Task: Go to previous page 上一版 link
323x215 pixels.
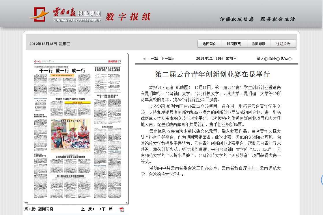Action: 86,209
